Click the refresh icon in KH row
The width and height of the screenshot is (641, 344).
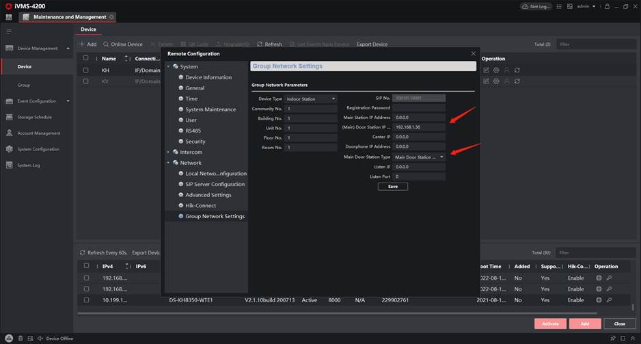point(517,70)
